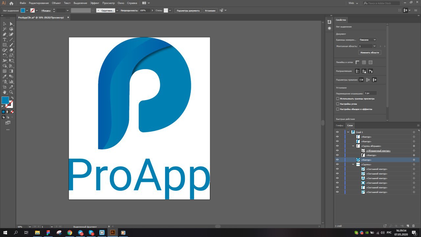This screenshot has height=237, width=421.
Task: Enable 'Настройка углов' checkbox
Action: click(337, 104)
